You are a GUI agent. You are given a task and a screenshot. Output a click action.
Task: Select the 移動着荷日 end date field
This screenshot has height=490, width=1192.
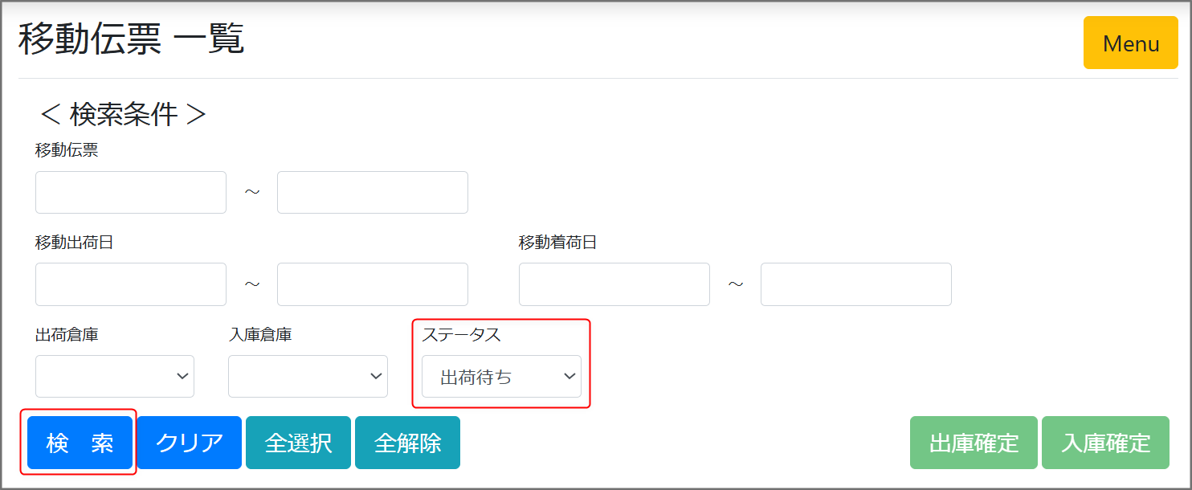[855, 284]
